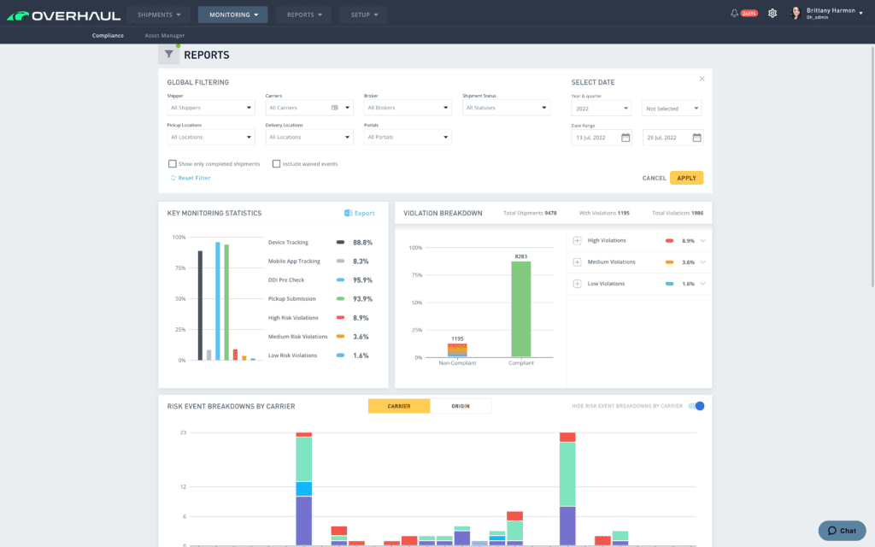Viewport: 875px width, 547px height.
Task: Open the start date calendar picker
Action: point(625,138)
